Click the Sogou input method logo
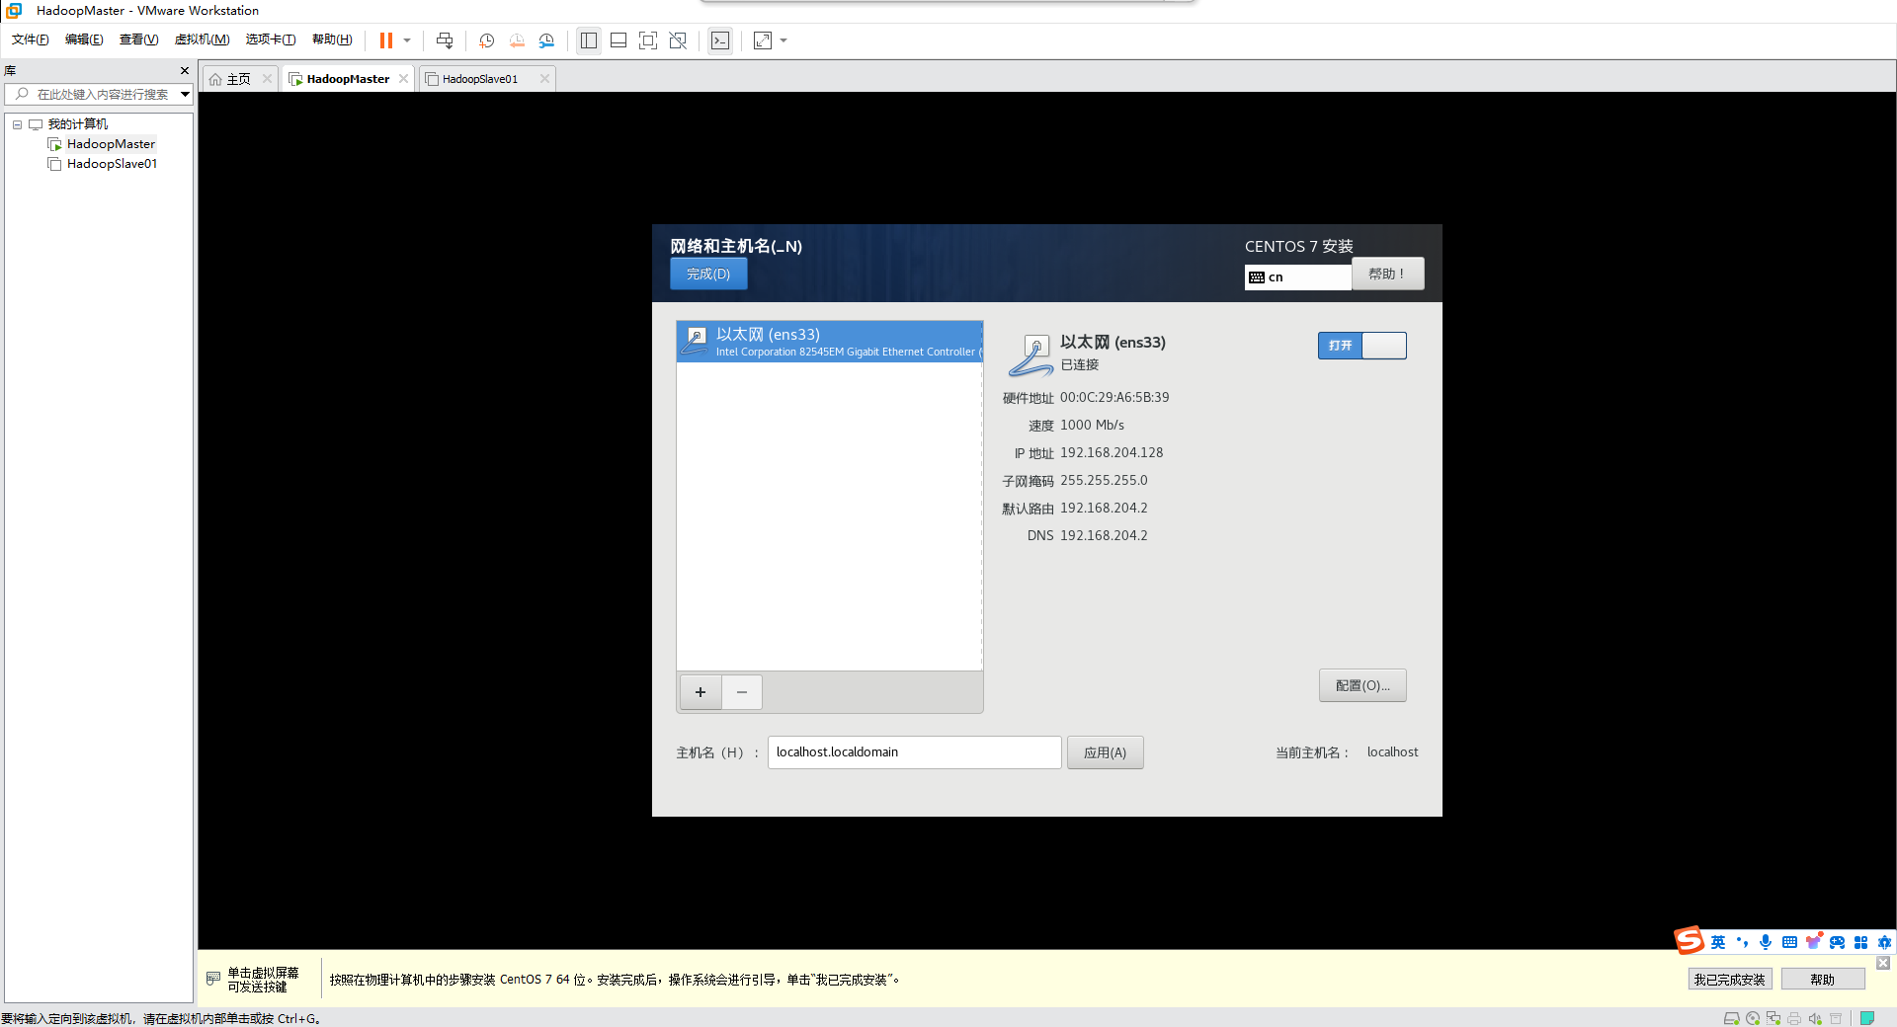The image size is (1897, 1027). 1690,940
